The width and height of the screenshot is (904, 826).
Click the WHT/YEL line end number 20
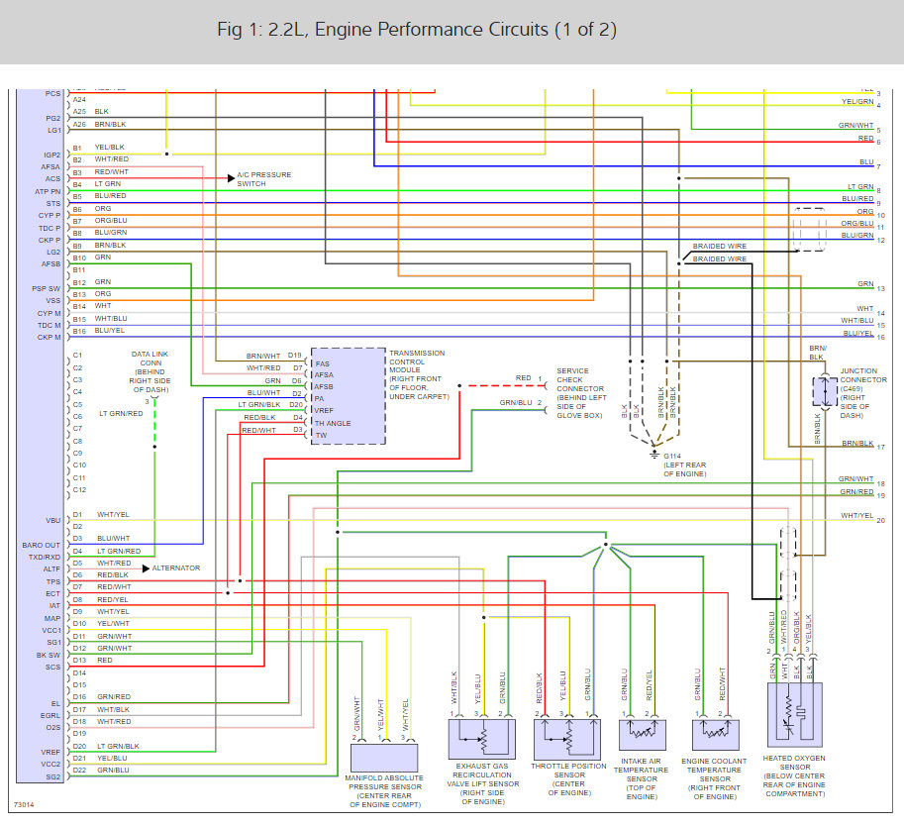point(880,520)
